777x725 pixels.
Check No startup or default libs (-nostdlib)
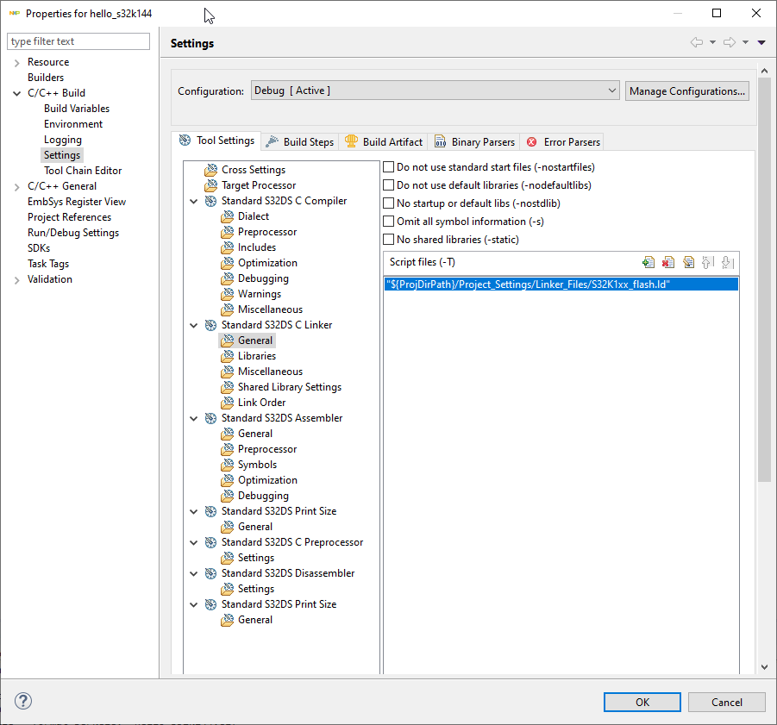[388, 203]
